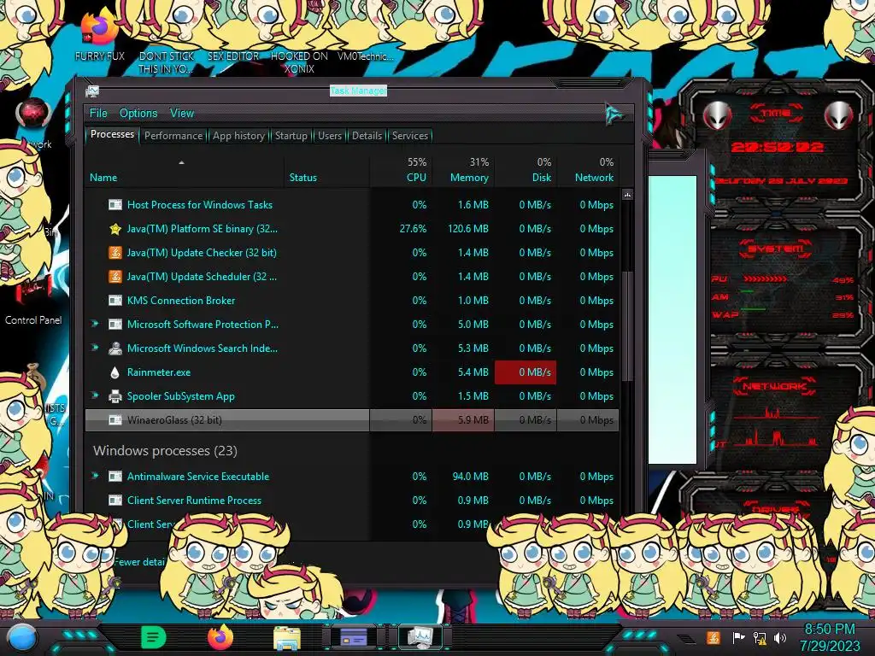Image resolution: width=875 pixels, height=656 pixels.
Task: Click the WinaeroGlass process icon
Action: click(115, 420)
